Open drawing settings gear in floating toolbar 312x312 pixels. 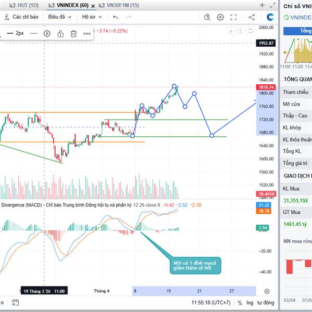pos(47,33)
